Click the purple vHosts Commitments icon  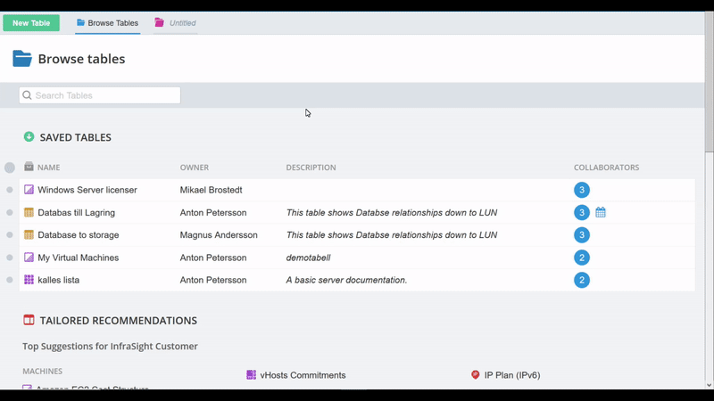(x=251, y=374)
